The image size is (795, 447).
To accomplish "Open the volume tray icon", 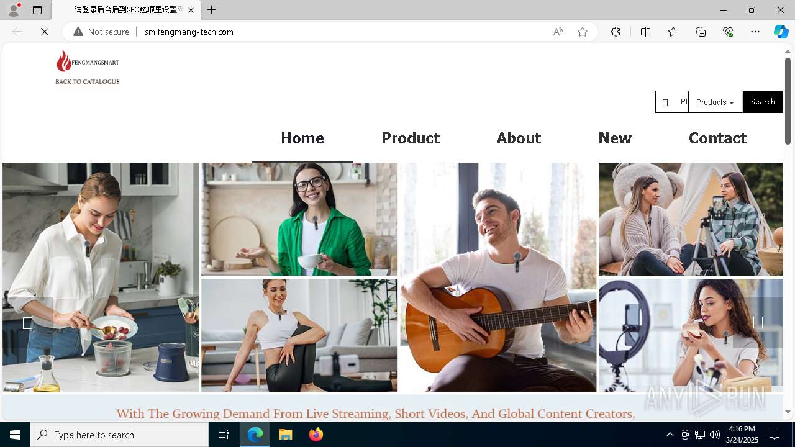I will coord(715,435).
